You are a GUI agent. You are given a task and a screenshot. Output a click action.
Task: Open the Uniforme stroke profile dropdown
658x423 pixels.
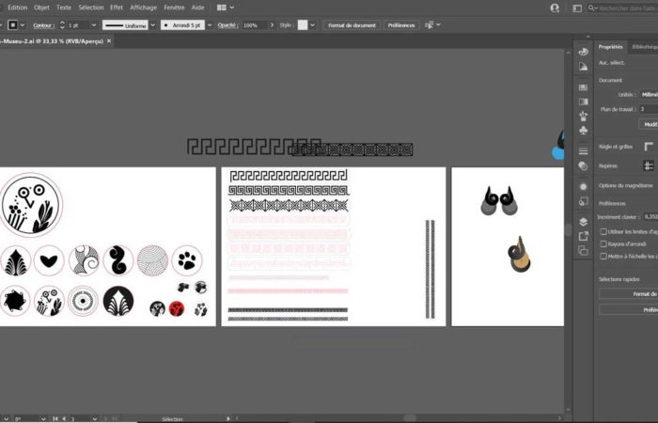click(127, 25)
